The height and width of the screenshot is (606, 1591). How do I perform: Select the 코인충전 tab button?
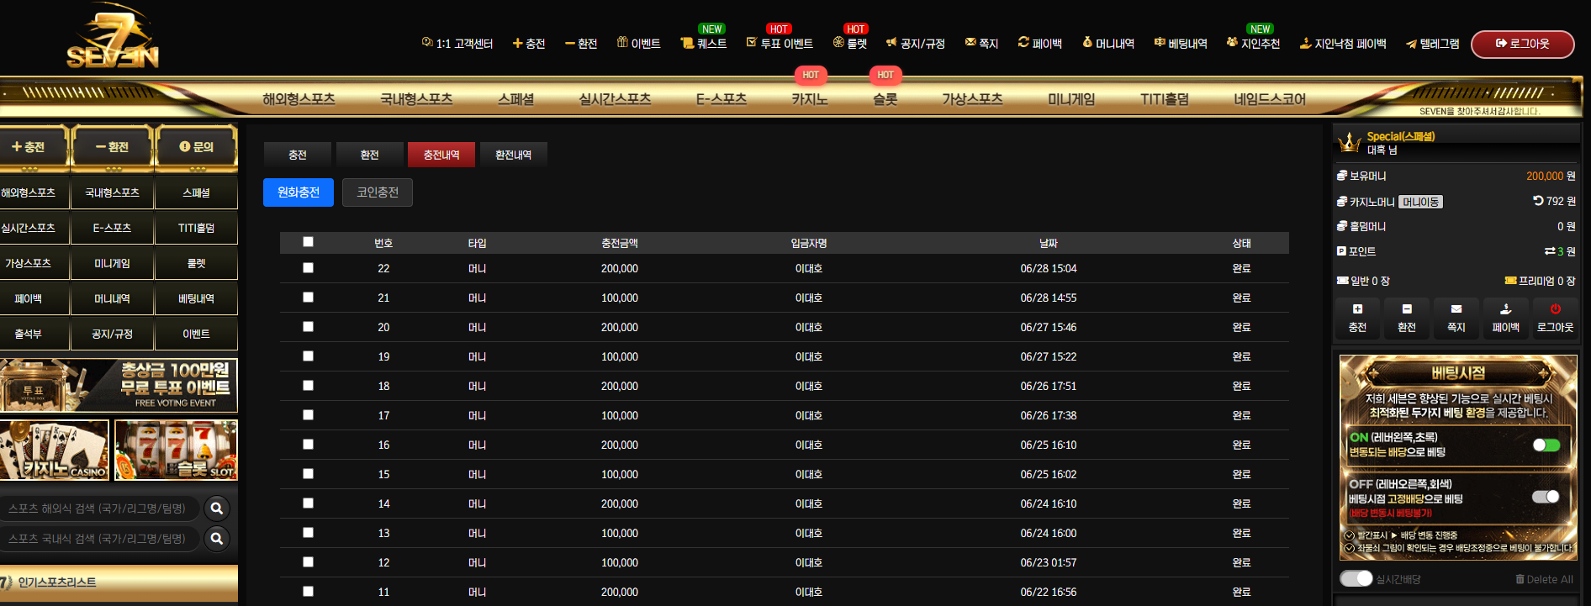(378, 192)
